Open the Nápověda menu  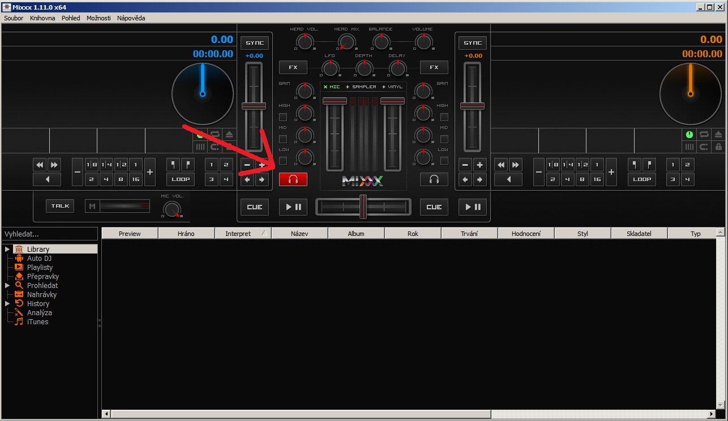coord(131,18)
